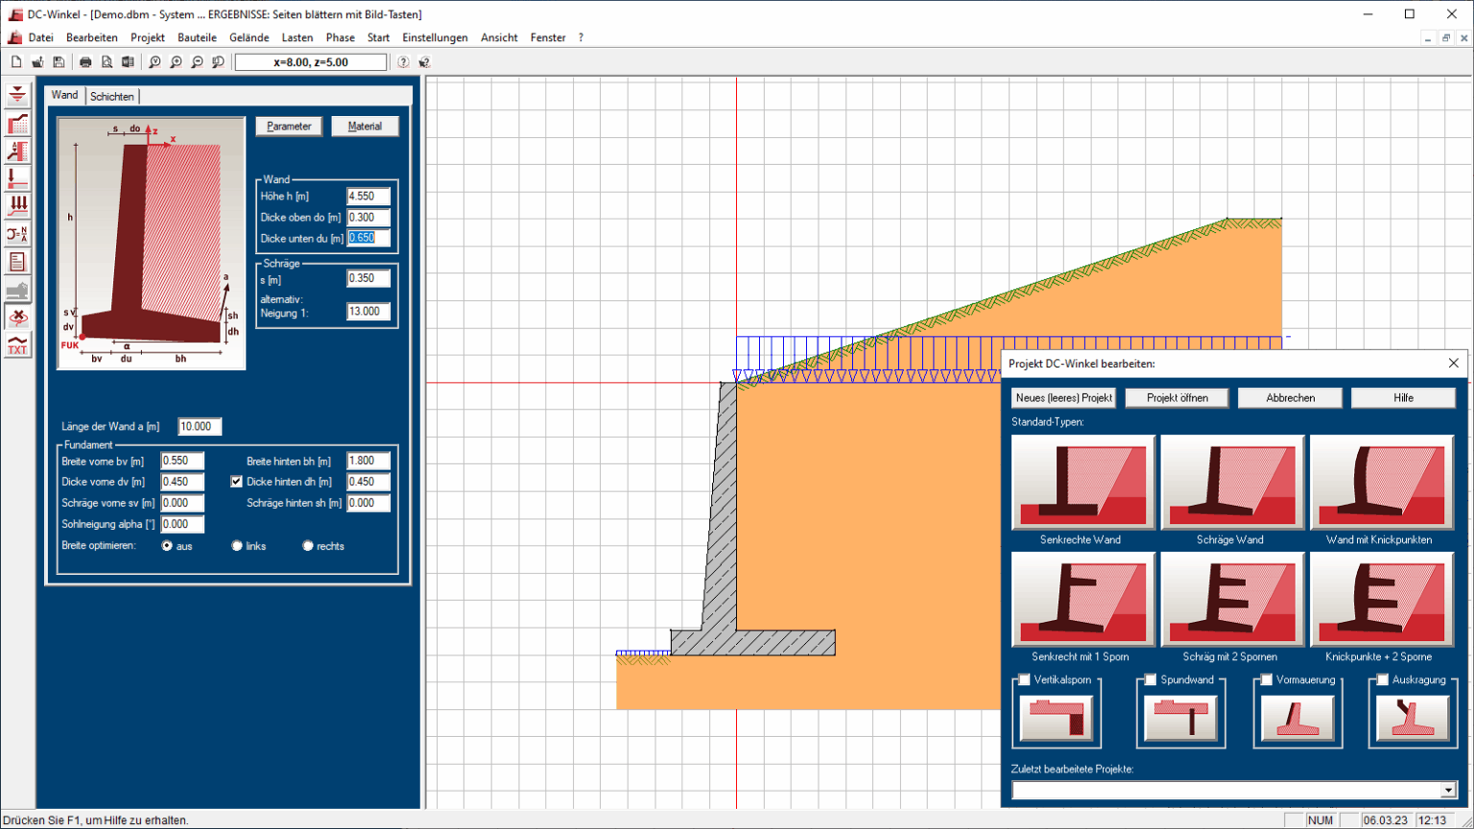Enable the Auskragung option
The image size is (1474, 829).
(x=1382, y=678)
